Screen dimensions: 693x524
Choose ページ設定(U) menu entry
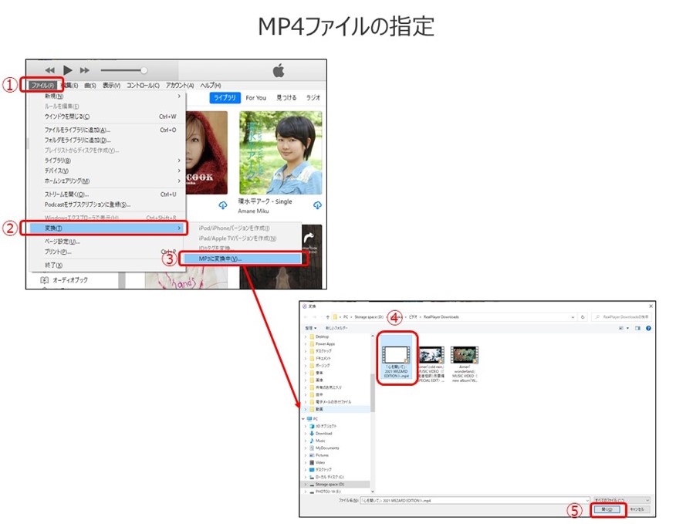tap(107, 242)
